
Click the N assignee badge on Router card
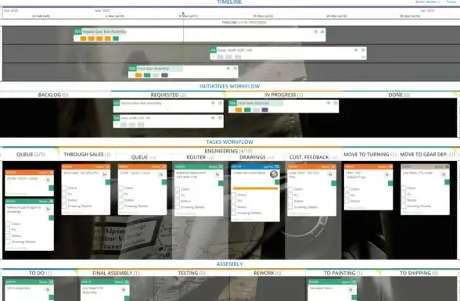click(217, 174)
